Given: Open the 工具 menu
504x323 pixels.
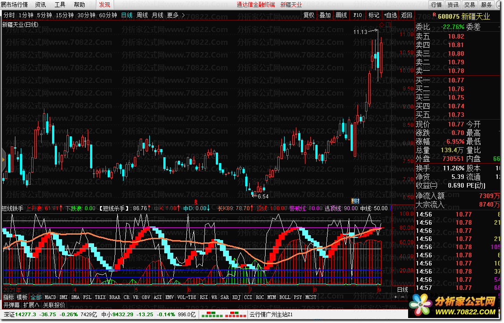Looking at the screenshot, I should [60, 5].
